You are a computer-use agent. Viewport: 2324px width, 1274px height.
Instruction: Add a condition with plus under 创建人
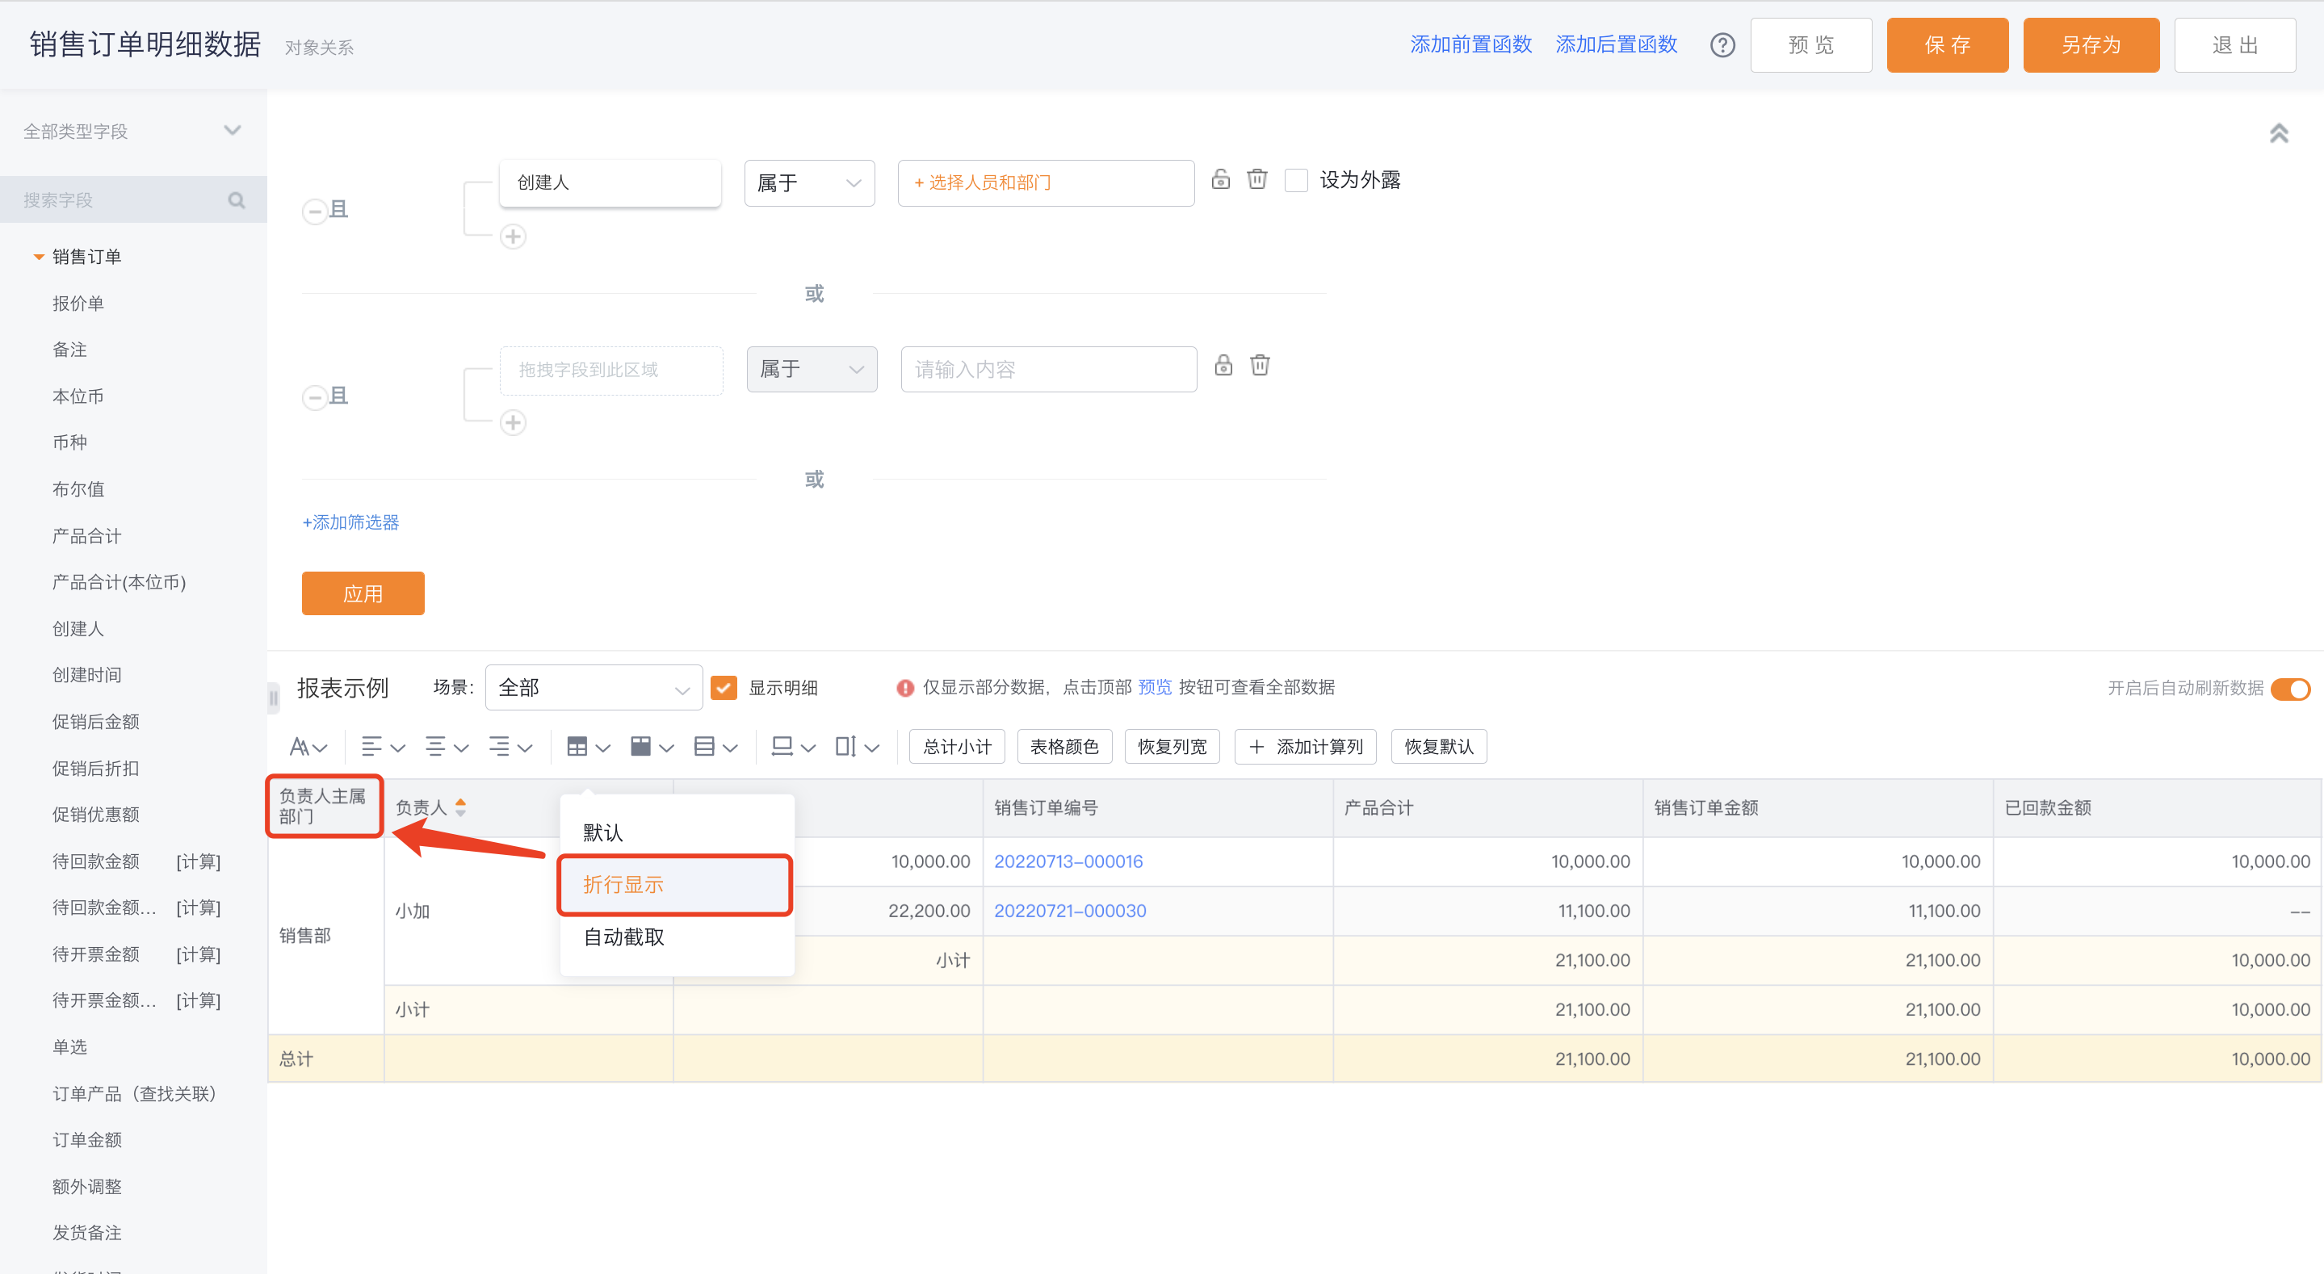tap(513, 237)
